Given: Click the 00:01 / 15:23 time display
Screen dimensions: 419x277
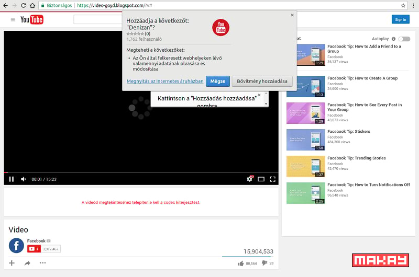Looking at the screenshot, I should [44, 179].
